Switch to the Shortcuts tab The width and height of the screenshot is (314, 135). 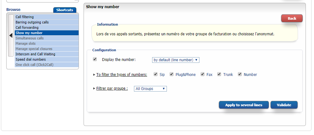(x=64, y=10)
